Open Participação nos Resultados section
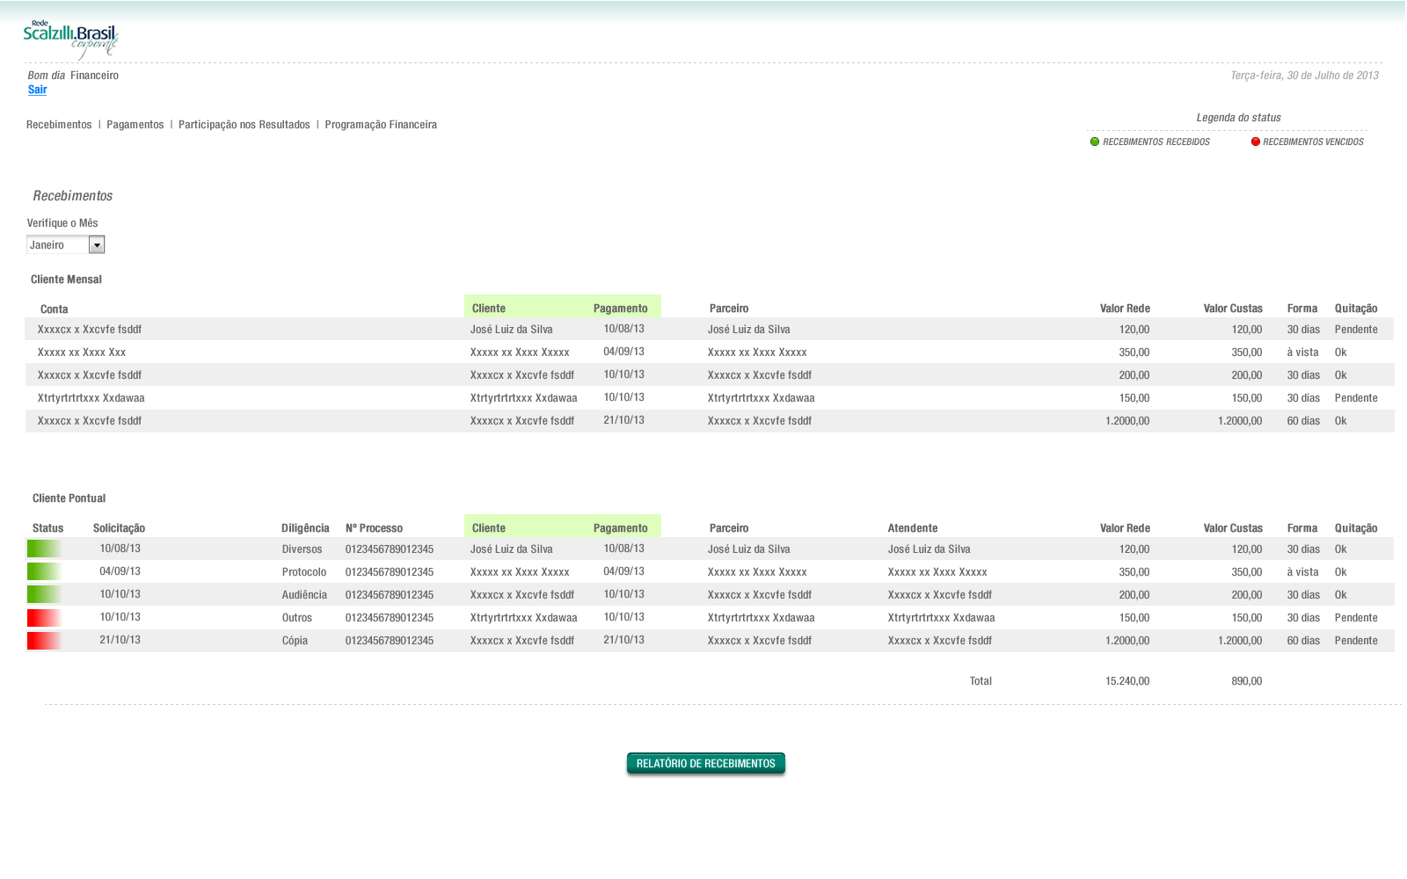 (244, 125)
